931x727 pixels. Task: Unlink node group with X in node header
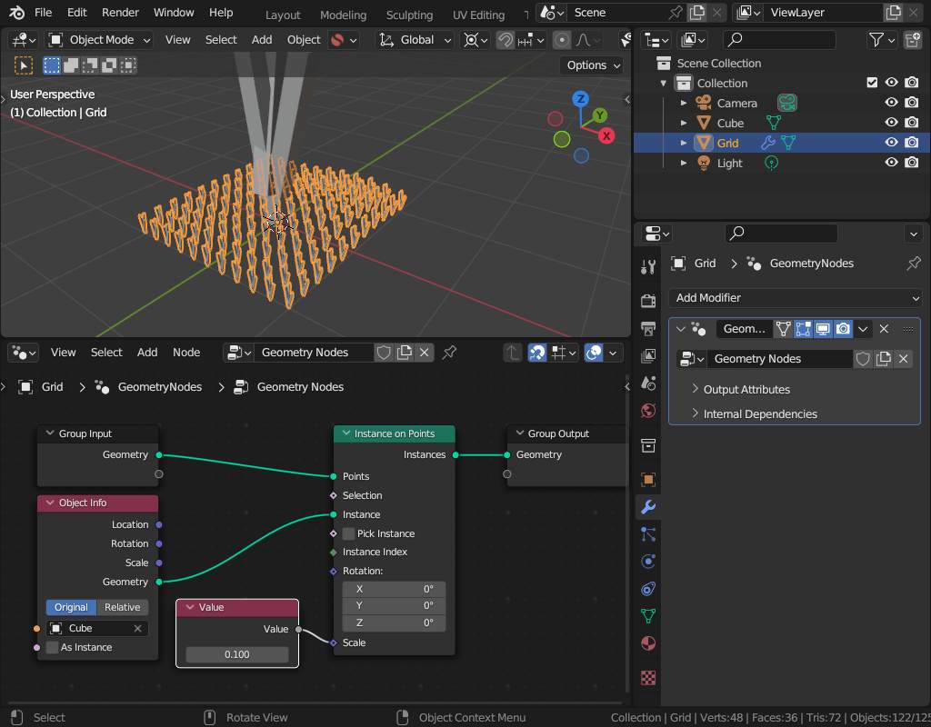(424, 353)
